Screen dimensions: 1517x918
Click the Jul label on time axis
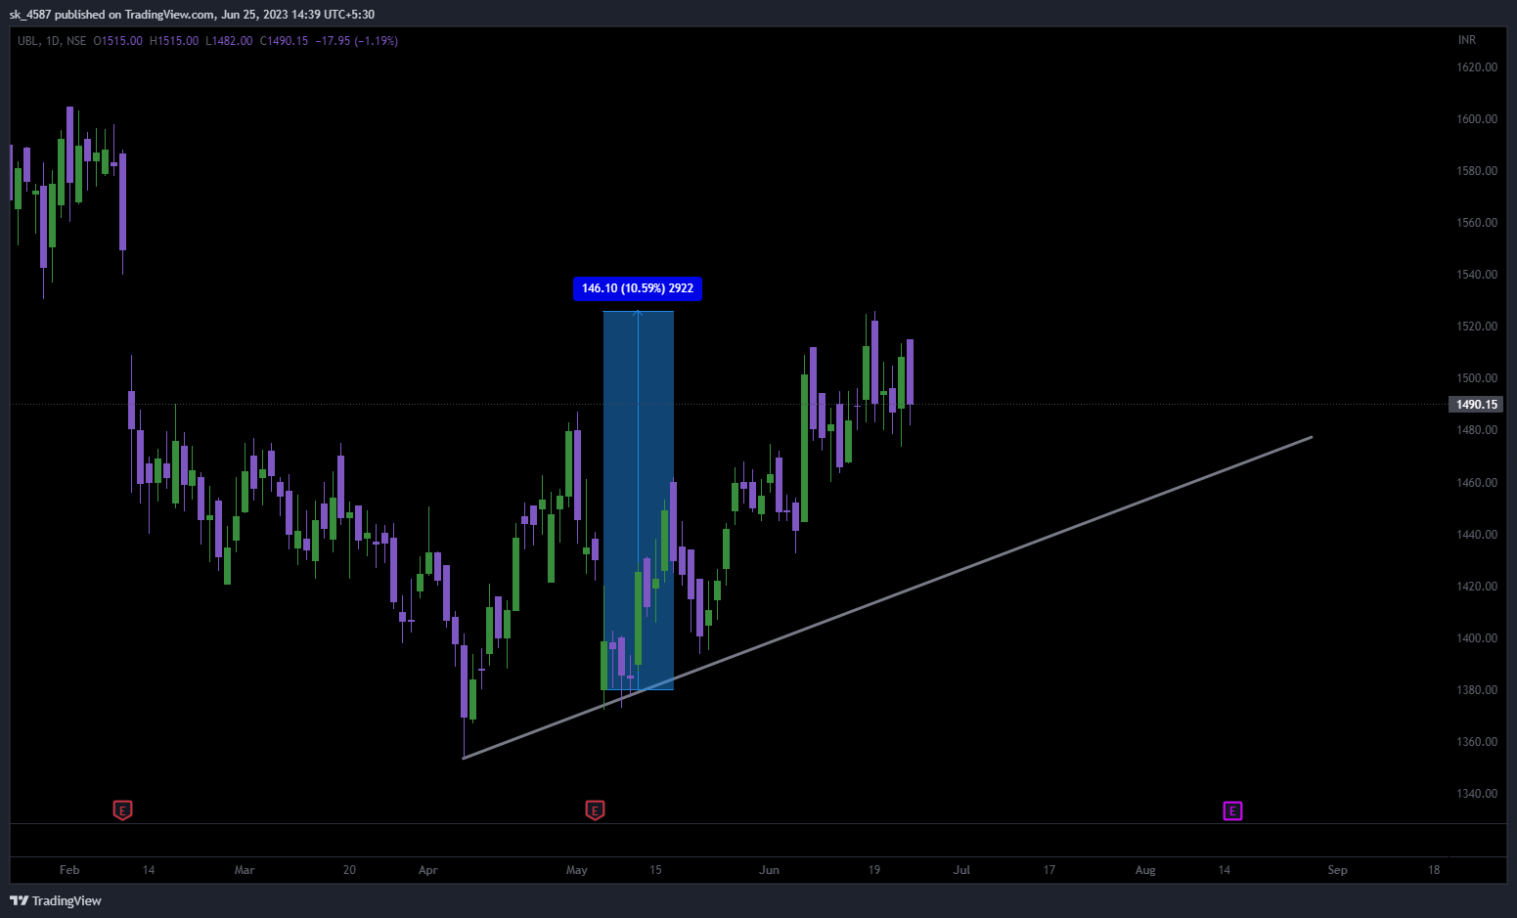961,870
